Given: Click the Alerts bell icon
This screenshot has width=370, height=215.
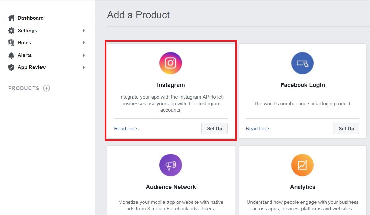Looking at the screenshot, I should click(x=12, y=55).
